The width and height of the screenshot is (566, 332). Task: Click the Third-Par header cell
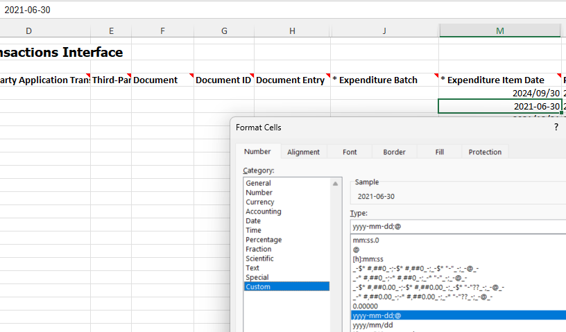click(111, 80)
